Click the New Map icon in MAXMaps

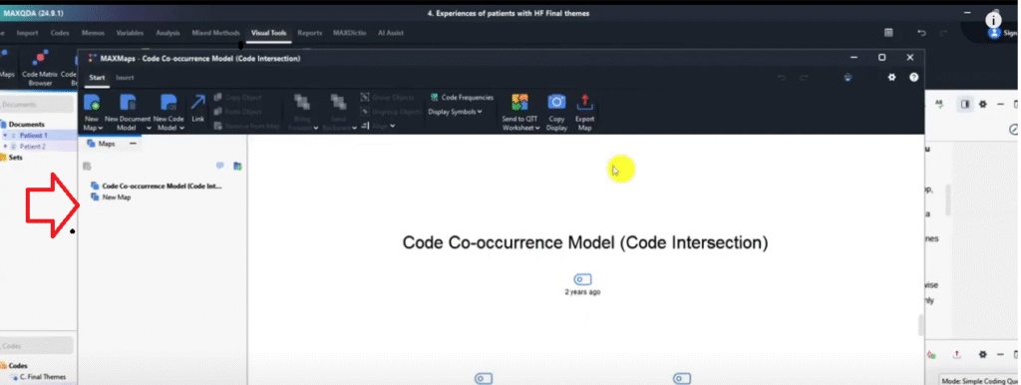(93, 104)
